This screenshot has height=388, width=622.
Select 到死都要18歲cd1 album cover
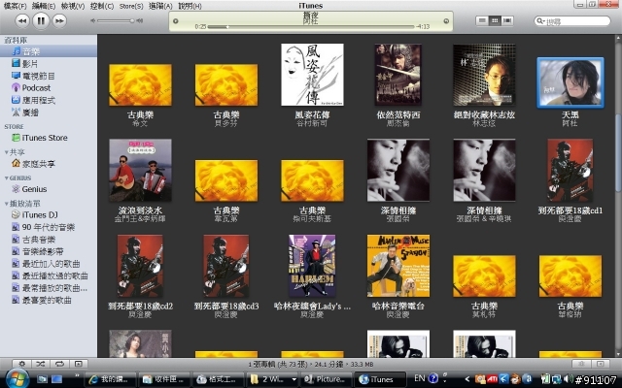[x=570, y=170]
